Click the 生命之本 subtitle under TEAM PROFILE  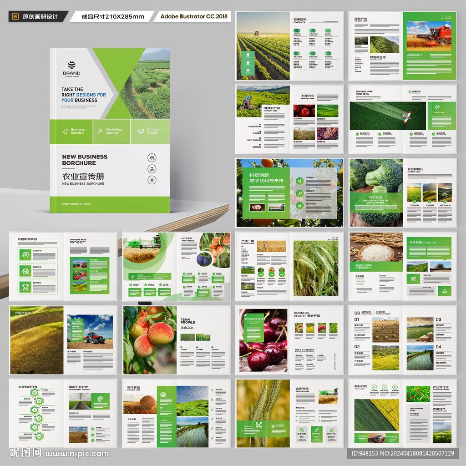pos(187,328)
